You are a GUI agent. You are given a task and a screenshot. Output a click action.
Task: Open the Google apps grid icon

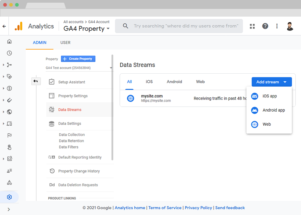pyautogui.click(x=252, y=26)
